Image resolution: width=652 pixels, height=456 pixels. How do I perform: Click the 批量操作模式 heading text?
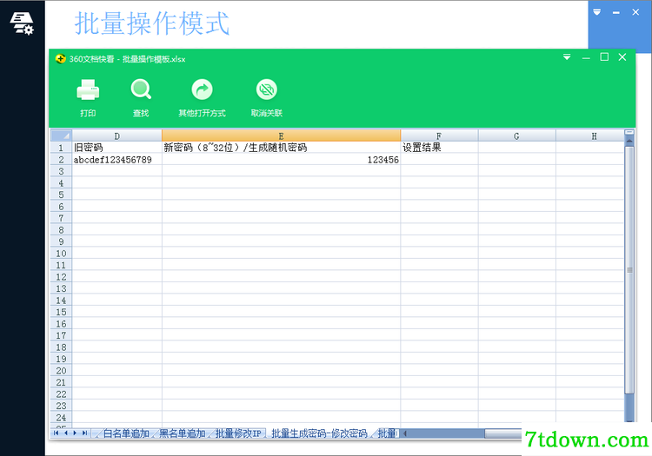tap(152, 23)
